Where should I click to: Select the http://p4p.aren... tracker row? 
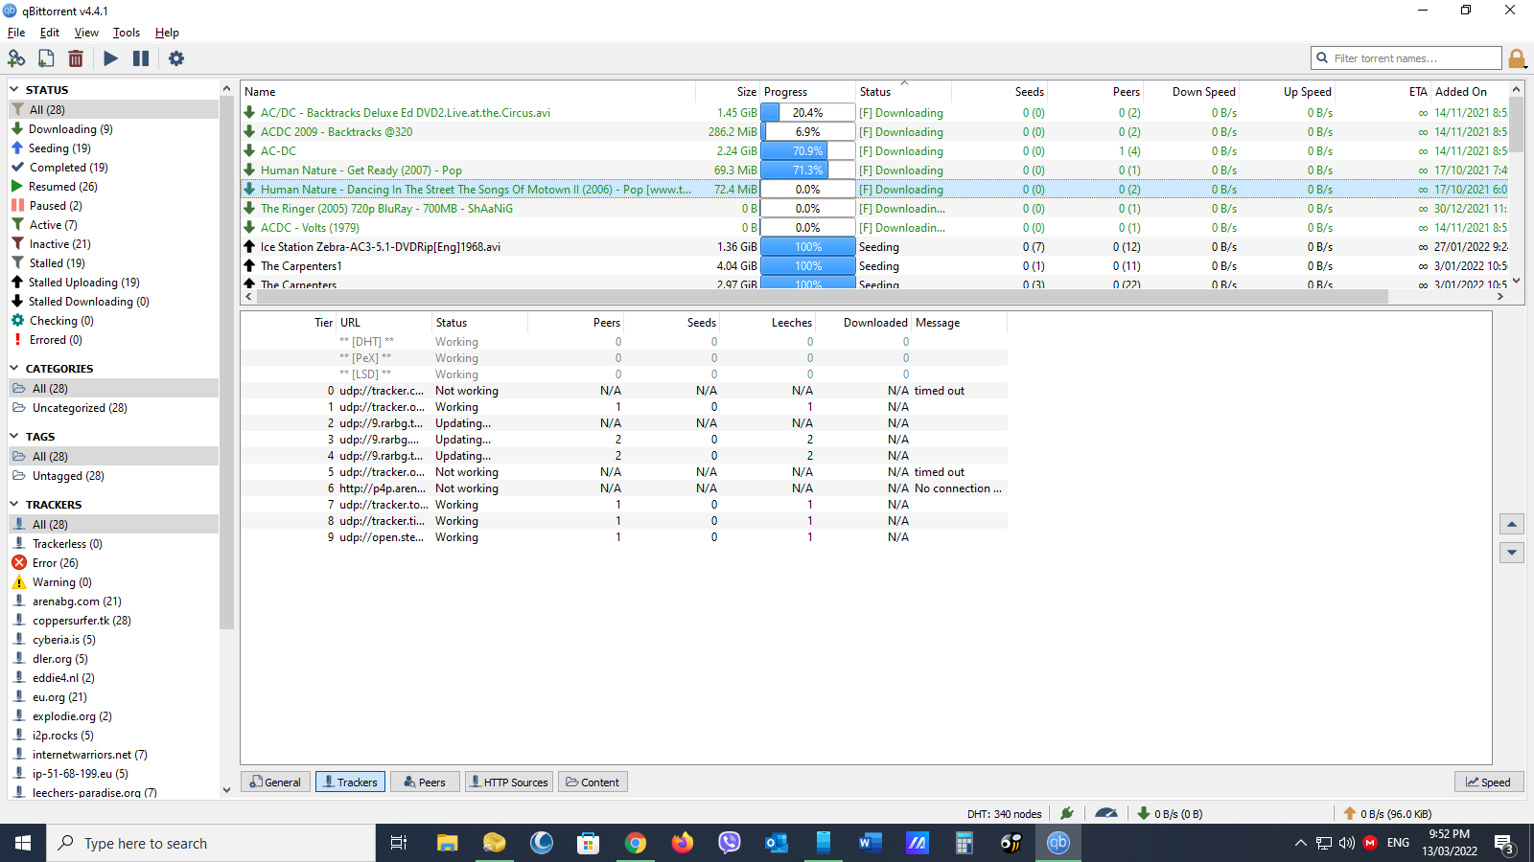pyautogui.click(x=623, y=488)
